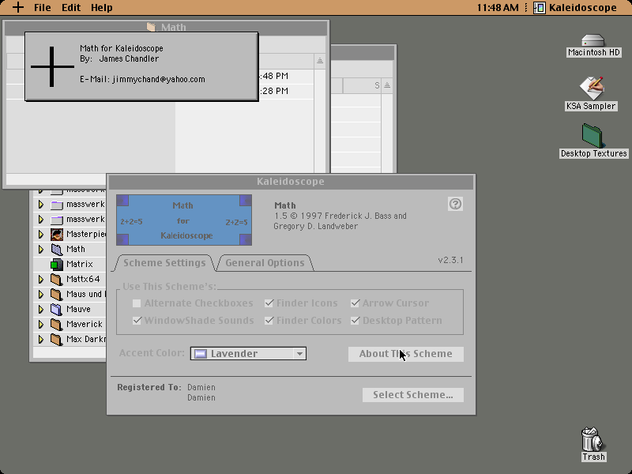
Task: Expand the Mattx64 folder disclosure triangle
Action: click(x=41, y=280)
